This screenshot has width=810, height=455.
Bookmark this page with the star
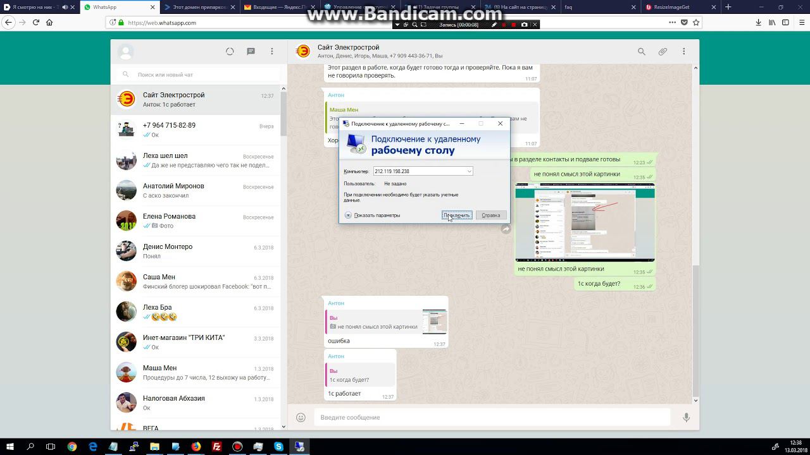click(x=696, y=22)
